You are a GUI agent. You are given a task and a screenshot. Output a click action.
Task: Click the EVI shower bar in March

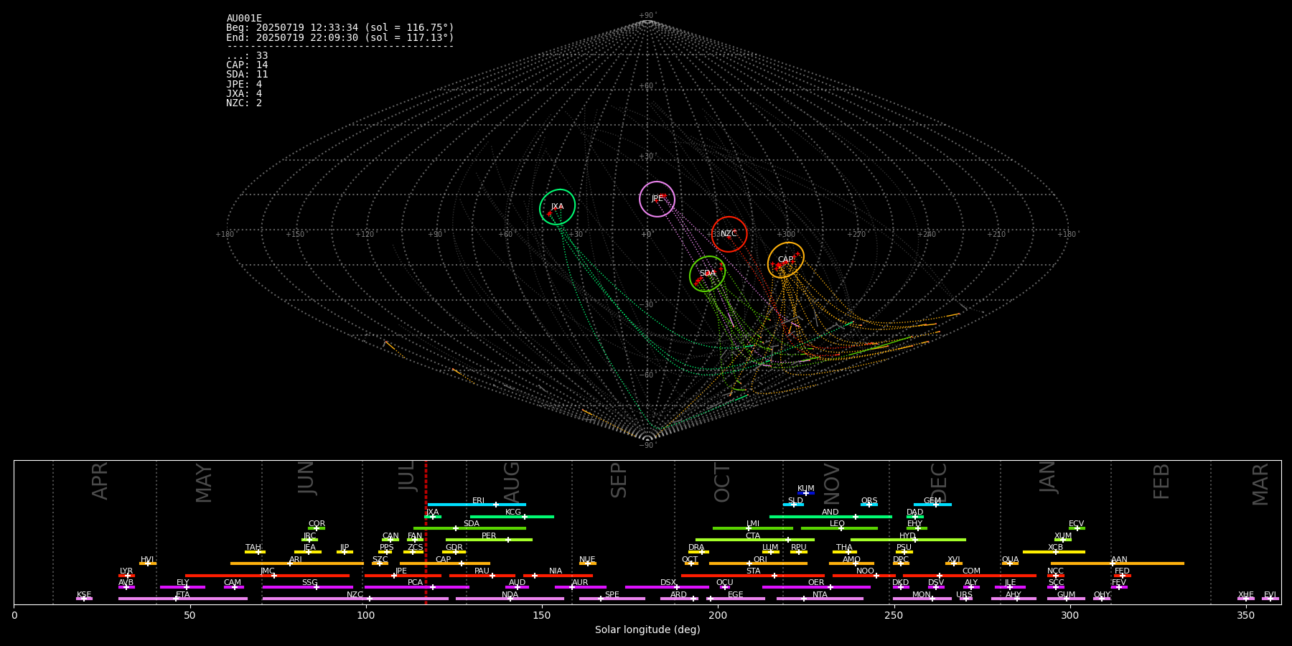pyautogui.click(x=1270, y=599)
